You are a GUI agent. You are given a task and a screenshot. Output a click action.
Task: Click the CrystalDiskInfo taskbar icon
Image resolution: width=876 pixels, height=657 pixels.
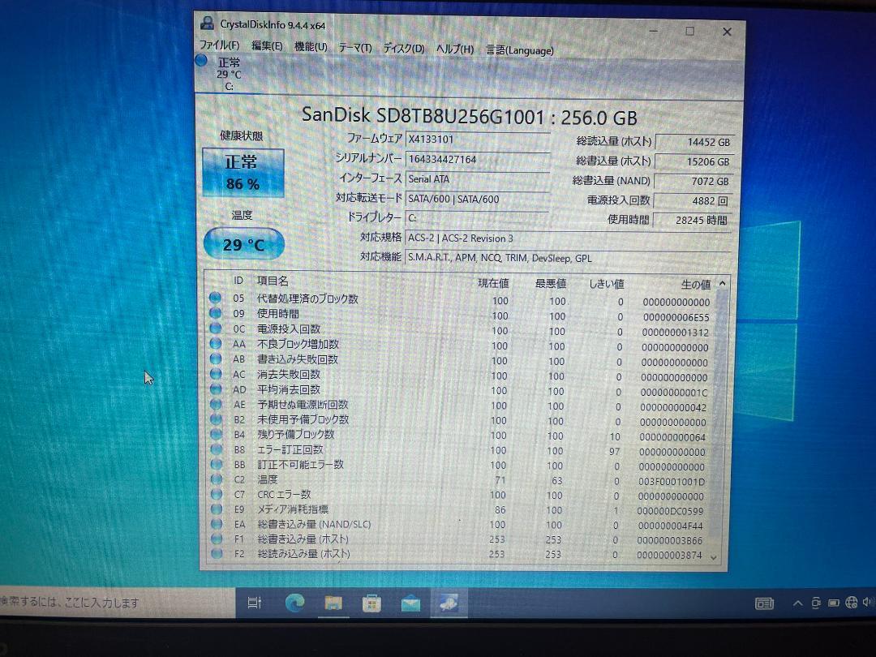click(x=449, y=603)
